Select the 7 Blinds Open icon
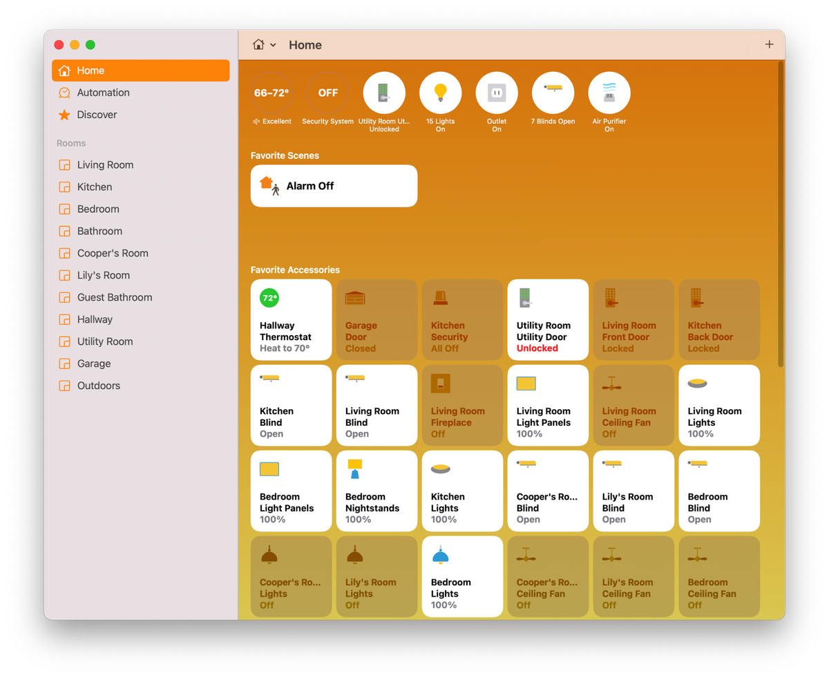 (553, 92)
